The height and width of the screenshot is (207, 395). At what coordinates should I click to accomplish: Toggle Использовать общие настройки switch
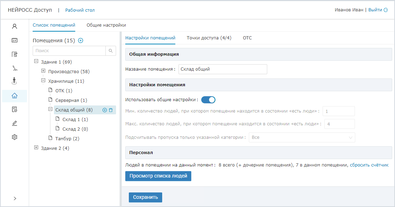(208, 100)
